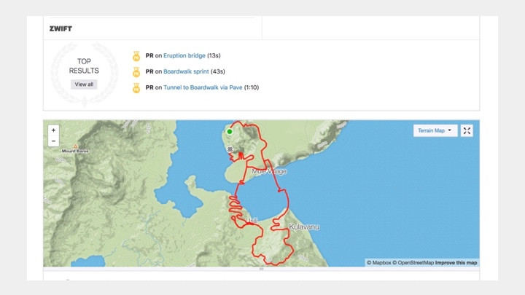Viewport: 525px width, 295px height.
Task: Open the OpenStreetMap attribution link
Action: pos(413,263)
